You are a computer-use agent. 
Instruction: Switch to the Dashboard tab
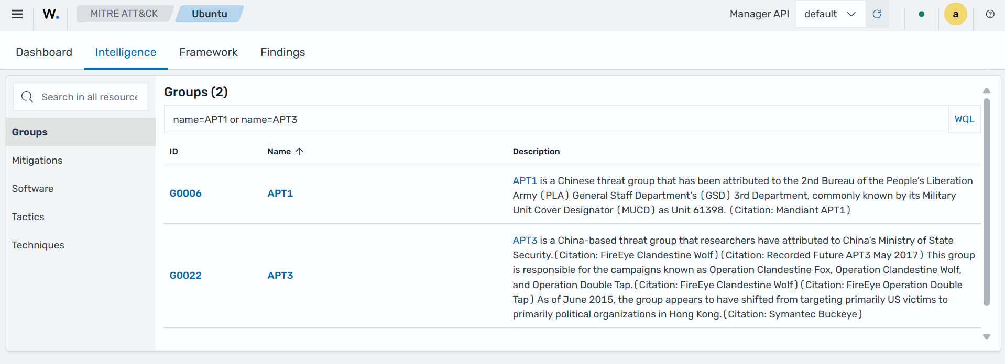tap(44, 52)
